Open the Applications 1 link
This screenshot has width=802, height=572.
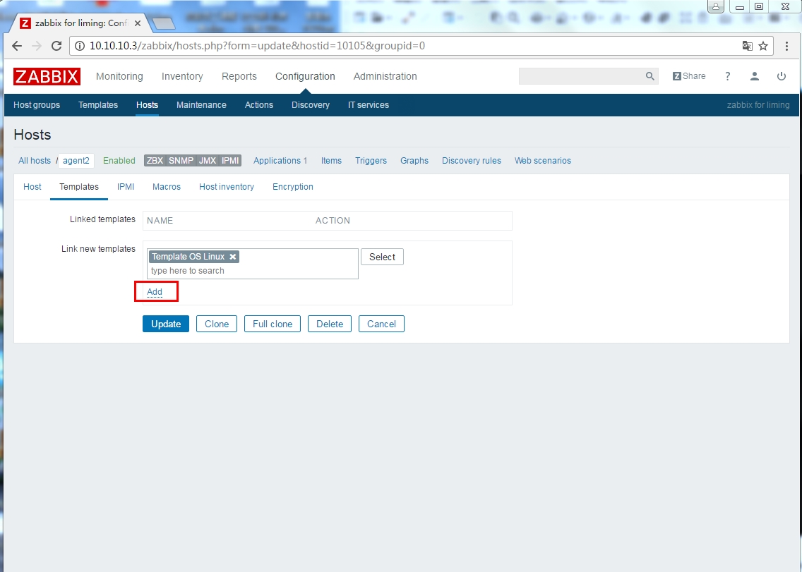[x=280, y=161]
